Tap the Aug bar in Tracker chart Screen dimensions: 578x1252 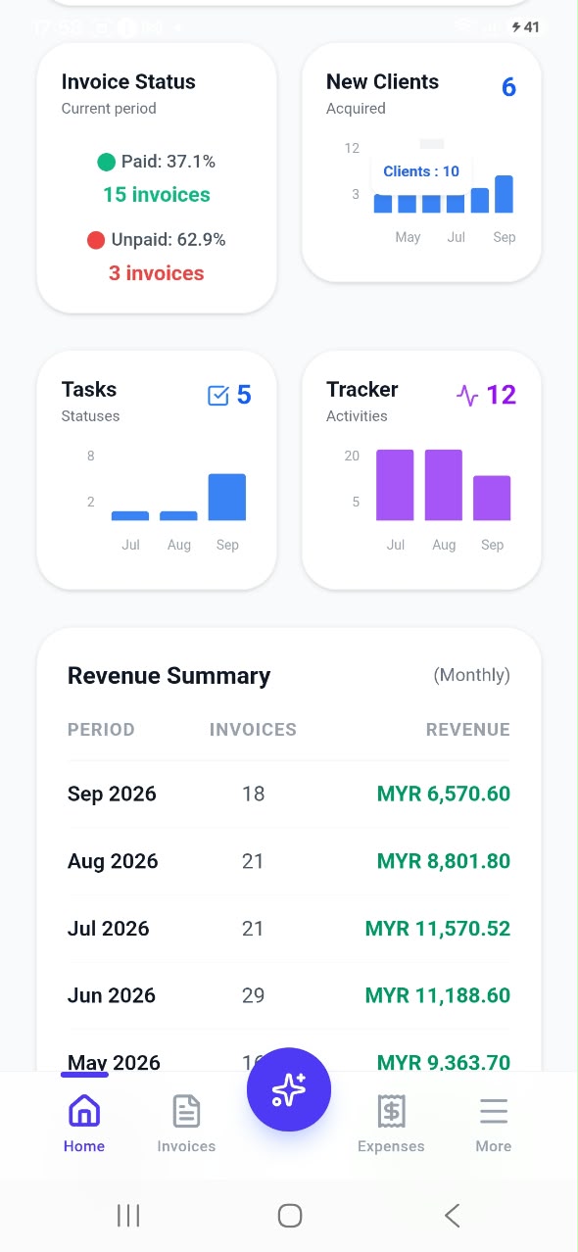pos(443,485)
